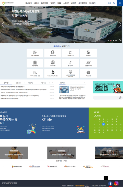Select the 기술기준 tab

point(43,83)
